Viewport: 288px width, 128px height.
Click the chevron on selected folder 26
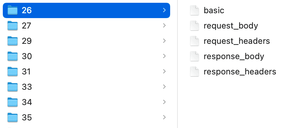tap(164, 10)
